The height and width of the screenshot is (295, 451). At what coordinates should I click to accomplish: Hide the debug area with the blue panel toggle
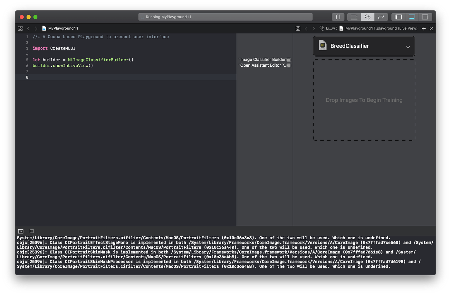412,17
